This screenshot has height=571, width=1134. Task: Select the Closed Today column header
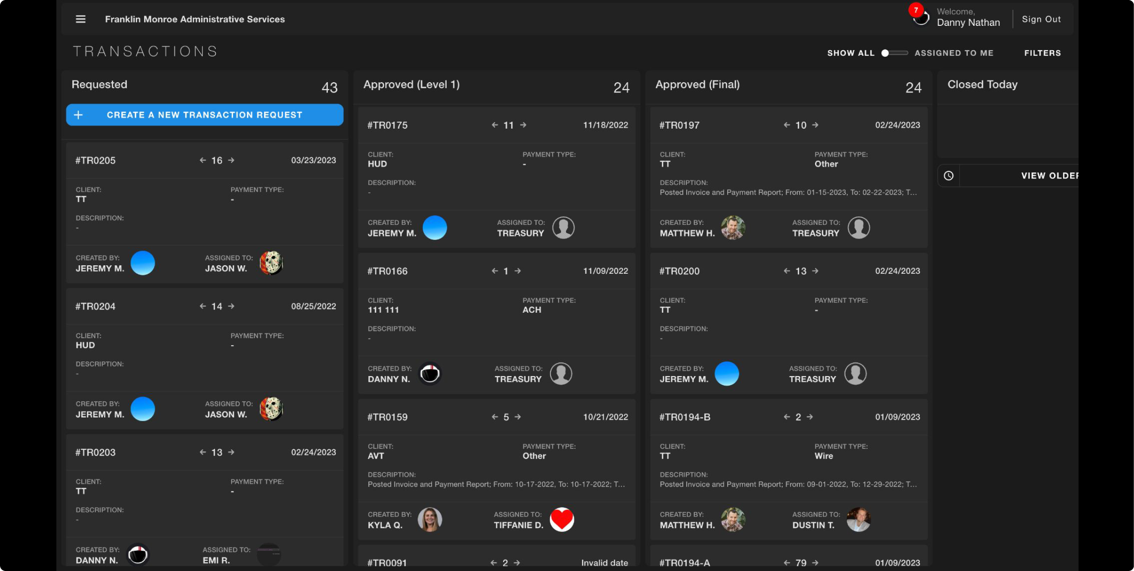click(982, 85)
